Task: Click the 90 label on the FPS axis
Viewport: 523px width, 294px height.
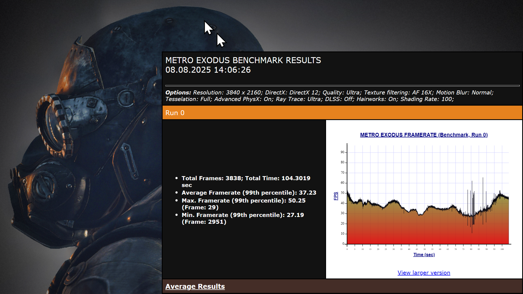Action: tap(342, 152)
